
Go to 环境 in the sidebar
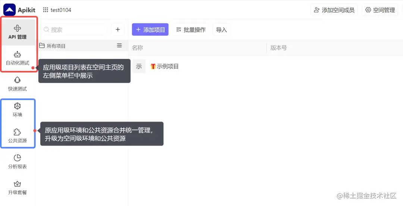[18, 110]
